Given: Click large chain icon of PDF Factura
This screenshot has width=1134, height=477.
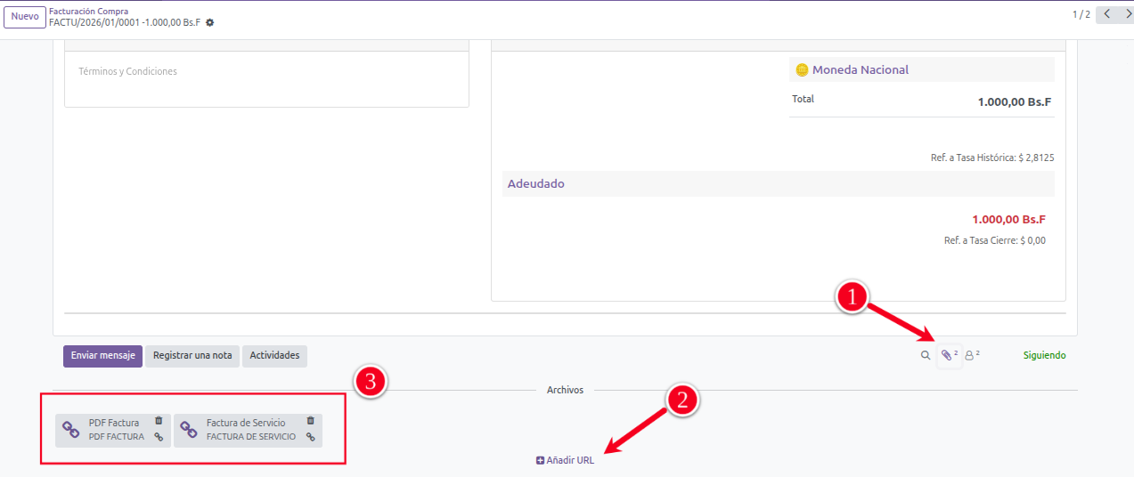Looking at the screenshot, I should (71, 430).
